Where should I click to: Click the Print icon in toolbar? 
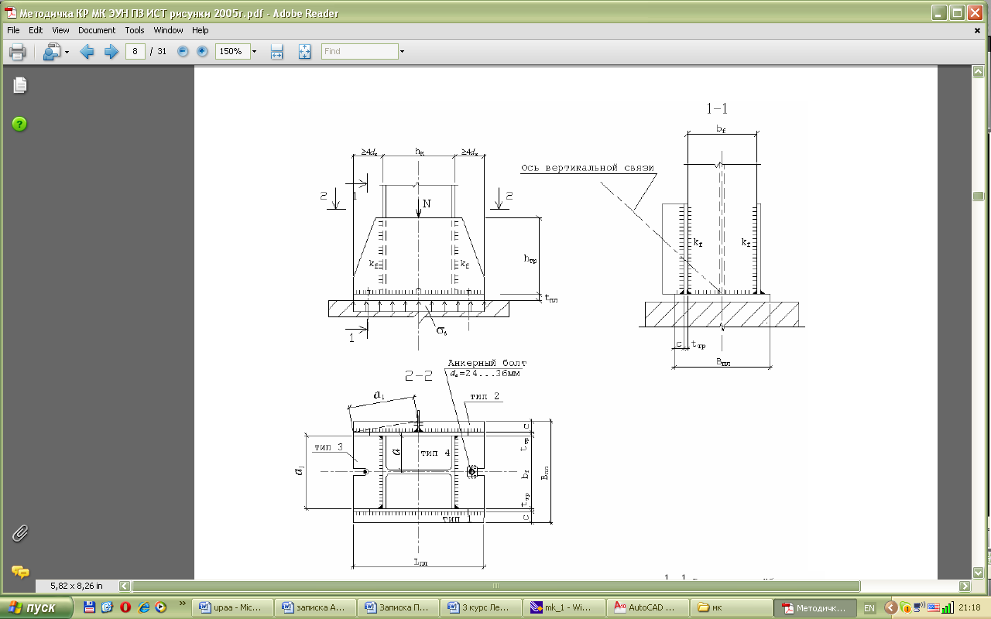click(x=17, y=52)
